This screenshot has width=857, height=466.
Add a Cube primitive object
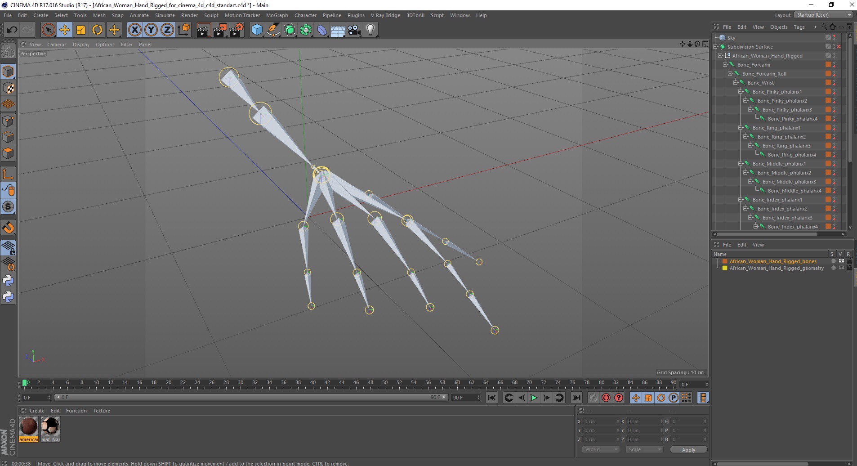tap(257, 30)
